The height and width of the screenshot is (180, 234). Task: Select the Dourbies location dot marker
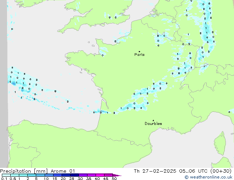coord(153,120)
